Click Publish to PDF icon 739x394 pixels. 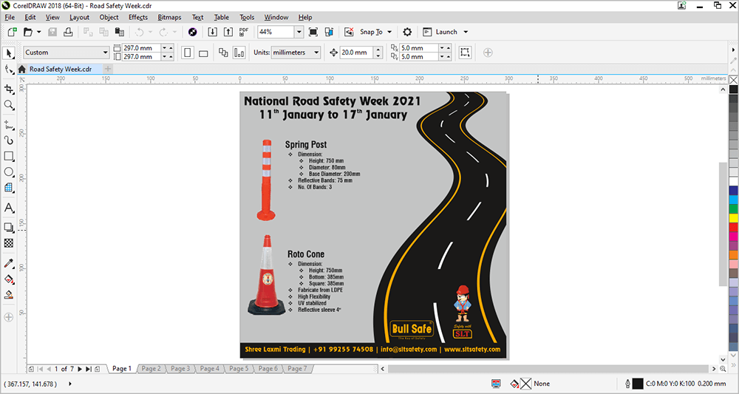pos(244,32)
